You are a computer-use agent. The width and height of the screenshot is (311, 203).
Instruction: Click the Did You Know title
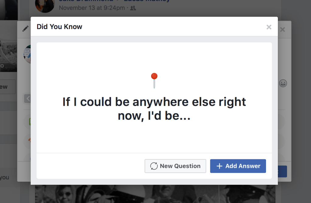pyautogui.click(x=60, y=27)
